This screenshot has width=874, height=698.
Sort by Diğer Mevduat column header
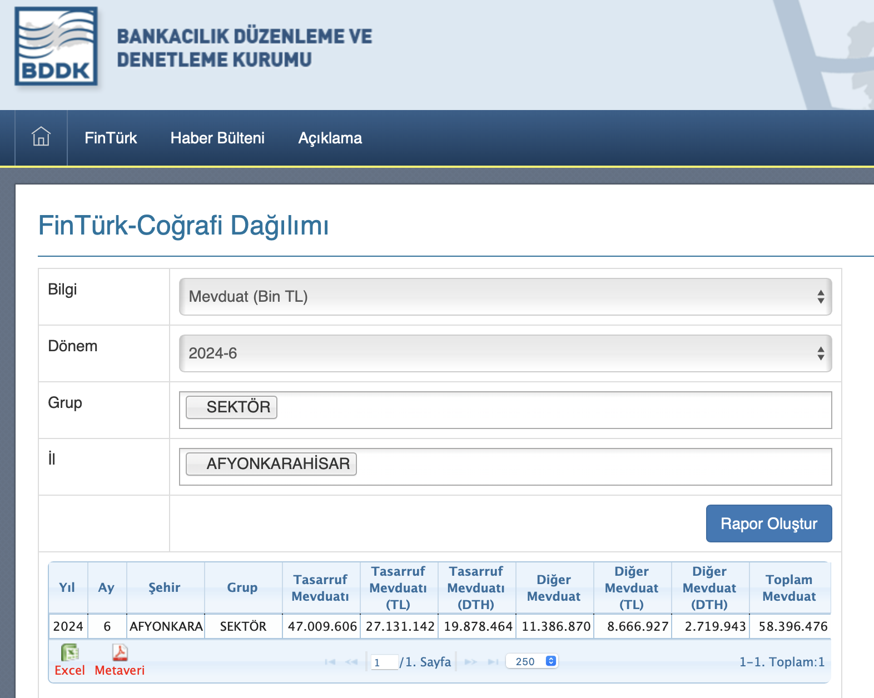[x=554, y=587]
